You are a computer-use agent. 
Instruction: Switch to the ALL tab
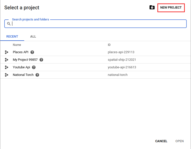tap(33, 37)
